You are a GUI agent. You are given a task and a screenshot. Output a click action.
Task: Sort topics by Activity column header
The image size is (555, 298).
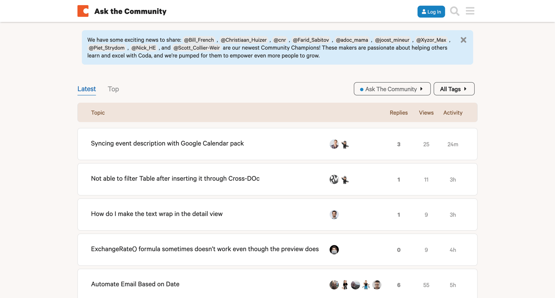453,113
